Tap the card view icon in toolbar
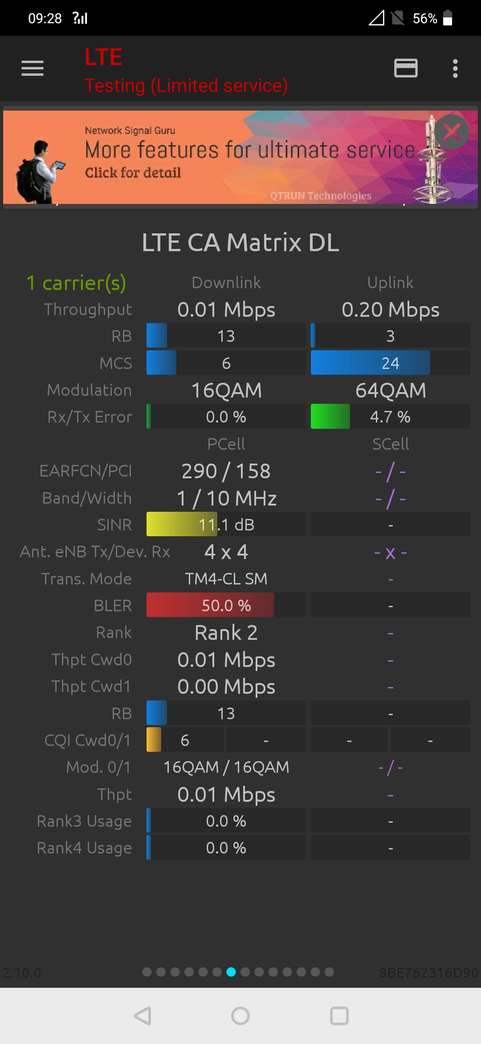The image size is (481, 1044). [x=406, y=68]
